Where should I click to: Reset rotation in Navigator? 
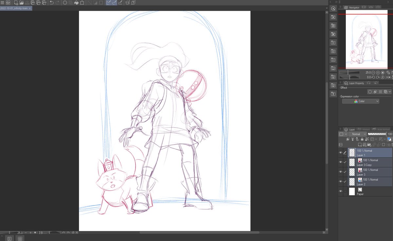[383, 77]
